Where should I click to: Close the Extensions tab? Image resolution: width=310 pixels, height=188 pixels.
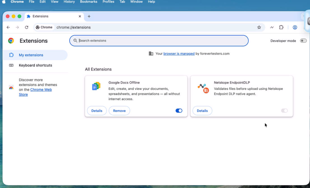tap(80, 16)
